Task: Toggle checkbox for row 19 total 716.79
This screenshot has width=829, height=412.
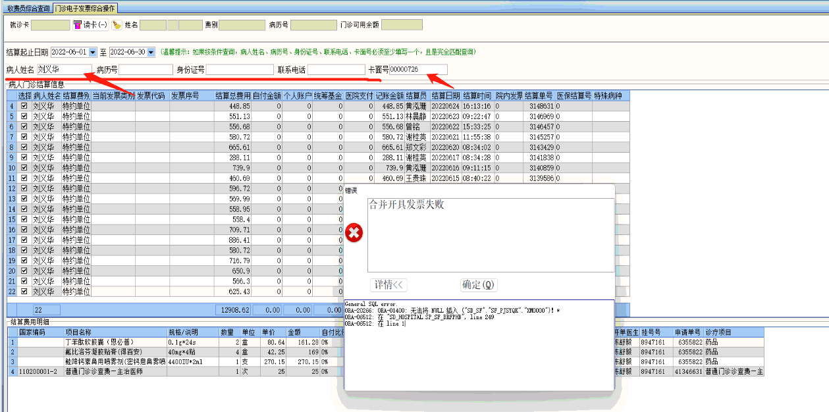Action: [x=24, y=261]
